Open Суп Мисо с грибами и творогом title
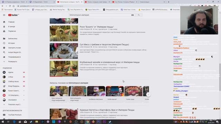Viewport: 221px width, 124px height. (x=104, y=44)
